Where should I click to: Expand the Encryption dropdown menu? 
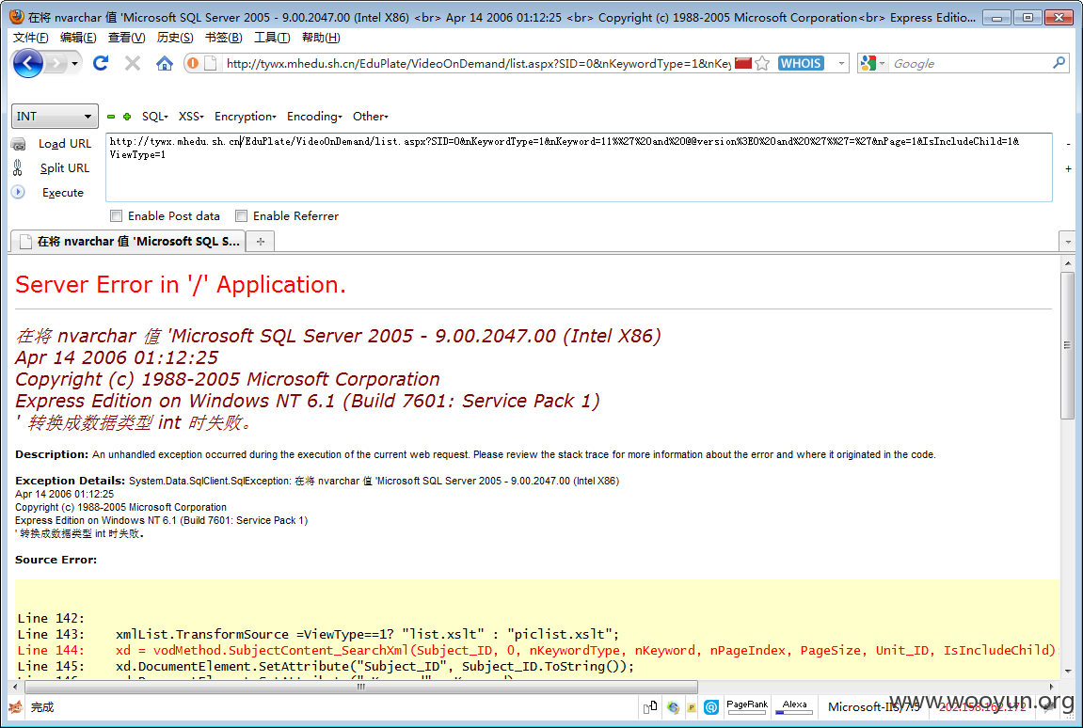pos(246,116)
